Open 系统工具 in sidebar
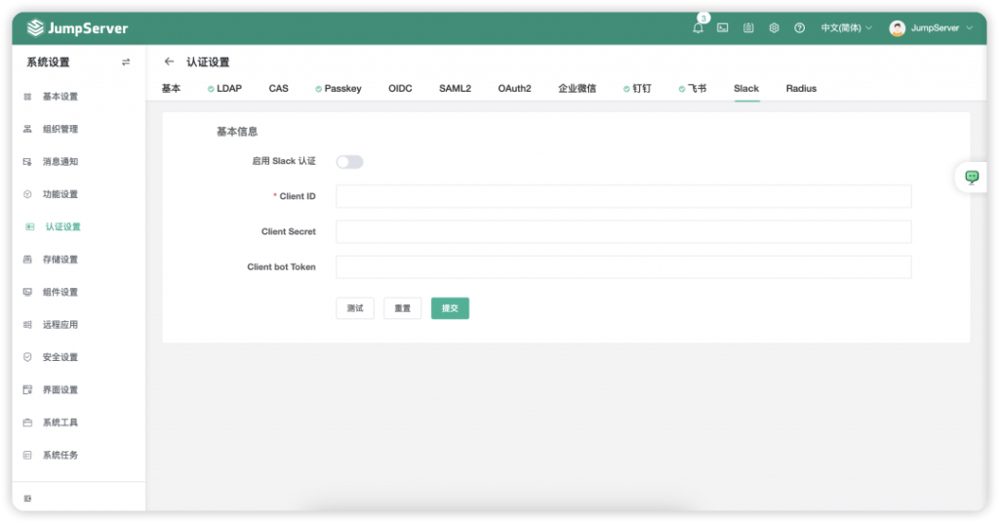The width and height of the screenshot is (999, 523). (60, 422)
